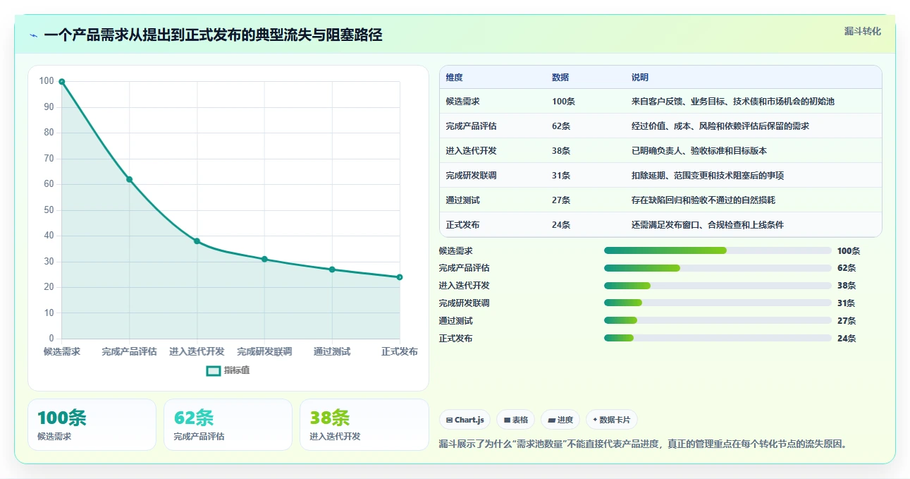
Task: Click the 31条 cell in the table
Action: click(x=561, y=176)
